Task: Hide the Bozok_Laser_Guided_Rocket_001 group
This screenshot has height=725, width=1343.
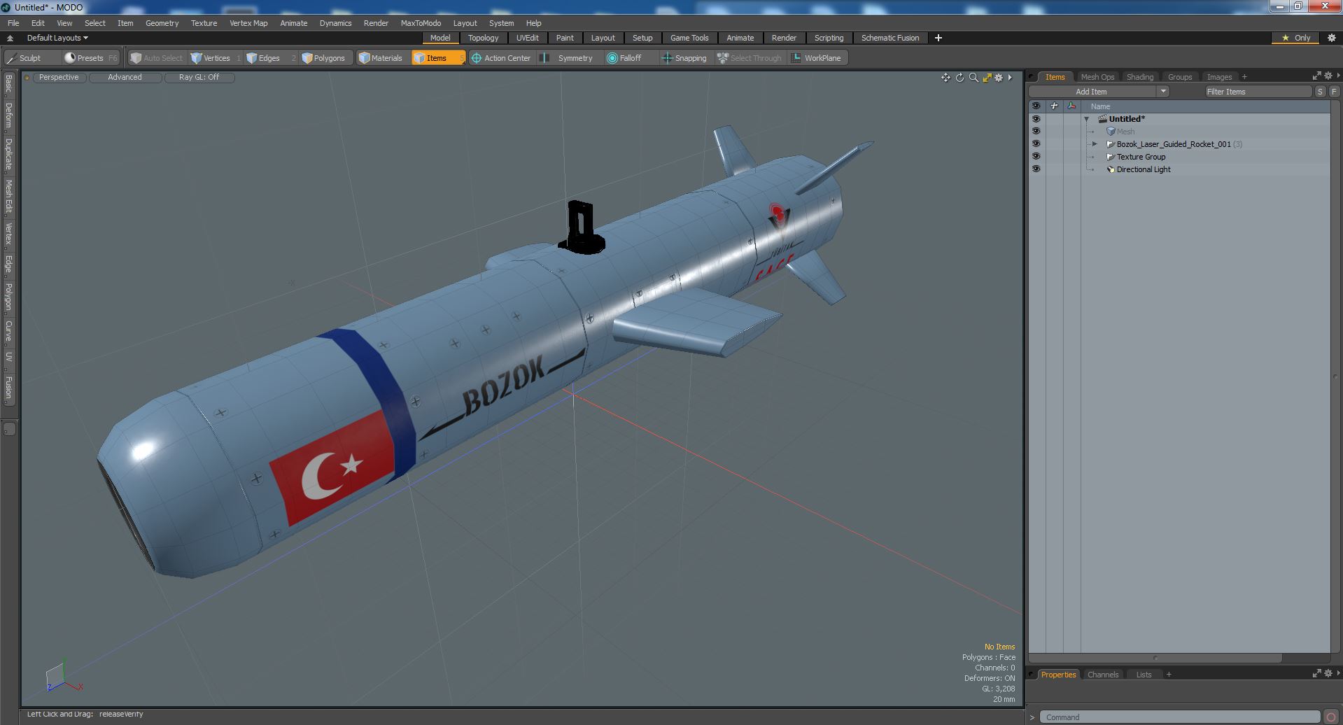Action: pyautogui.click(x=1036, y=144)
